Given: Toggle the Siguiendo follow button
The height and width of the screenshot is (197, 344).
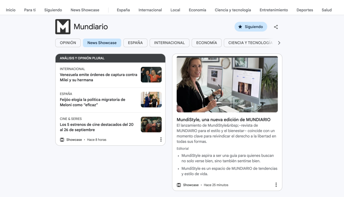Looking at the screenshot, I should pyautogui.click(x=251, y=27).
